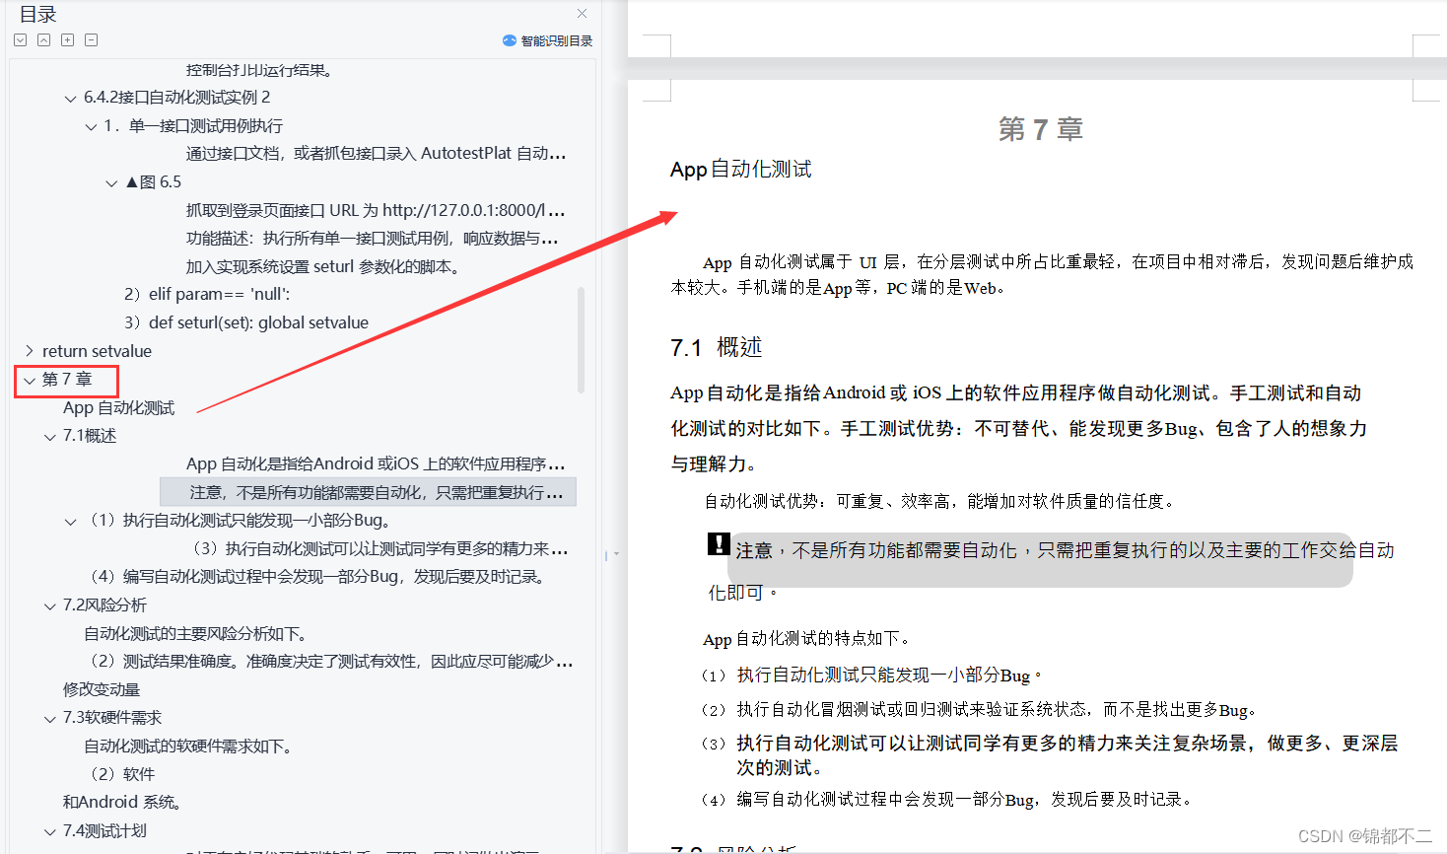Jump to 7.2风险分析 in the outline
Screen dimensions: 1447x854
click(x=104, y=605)
